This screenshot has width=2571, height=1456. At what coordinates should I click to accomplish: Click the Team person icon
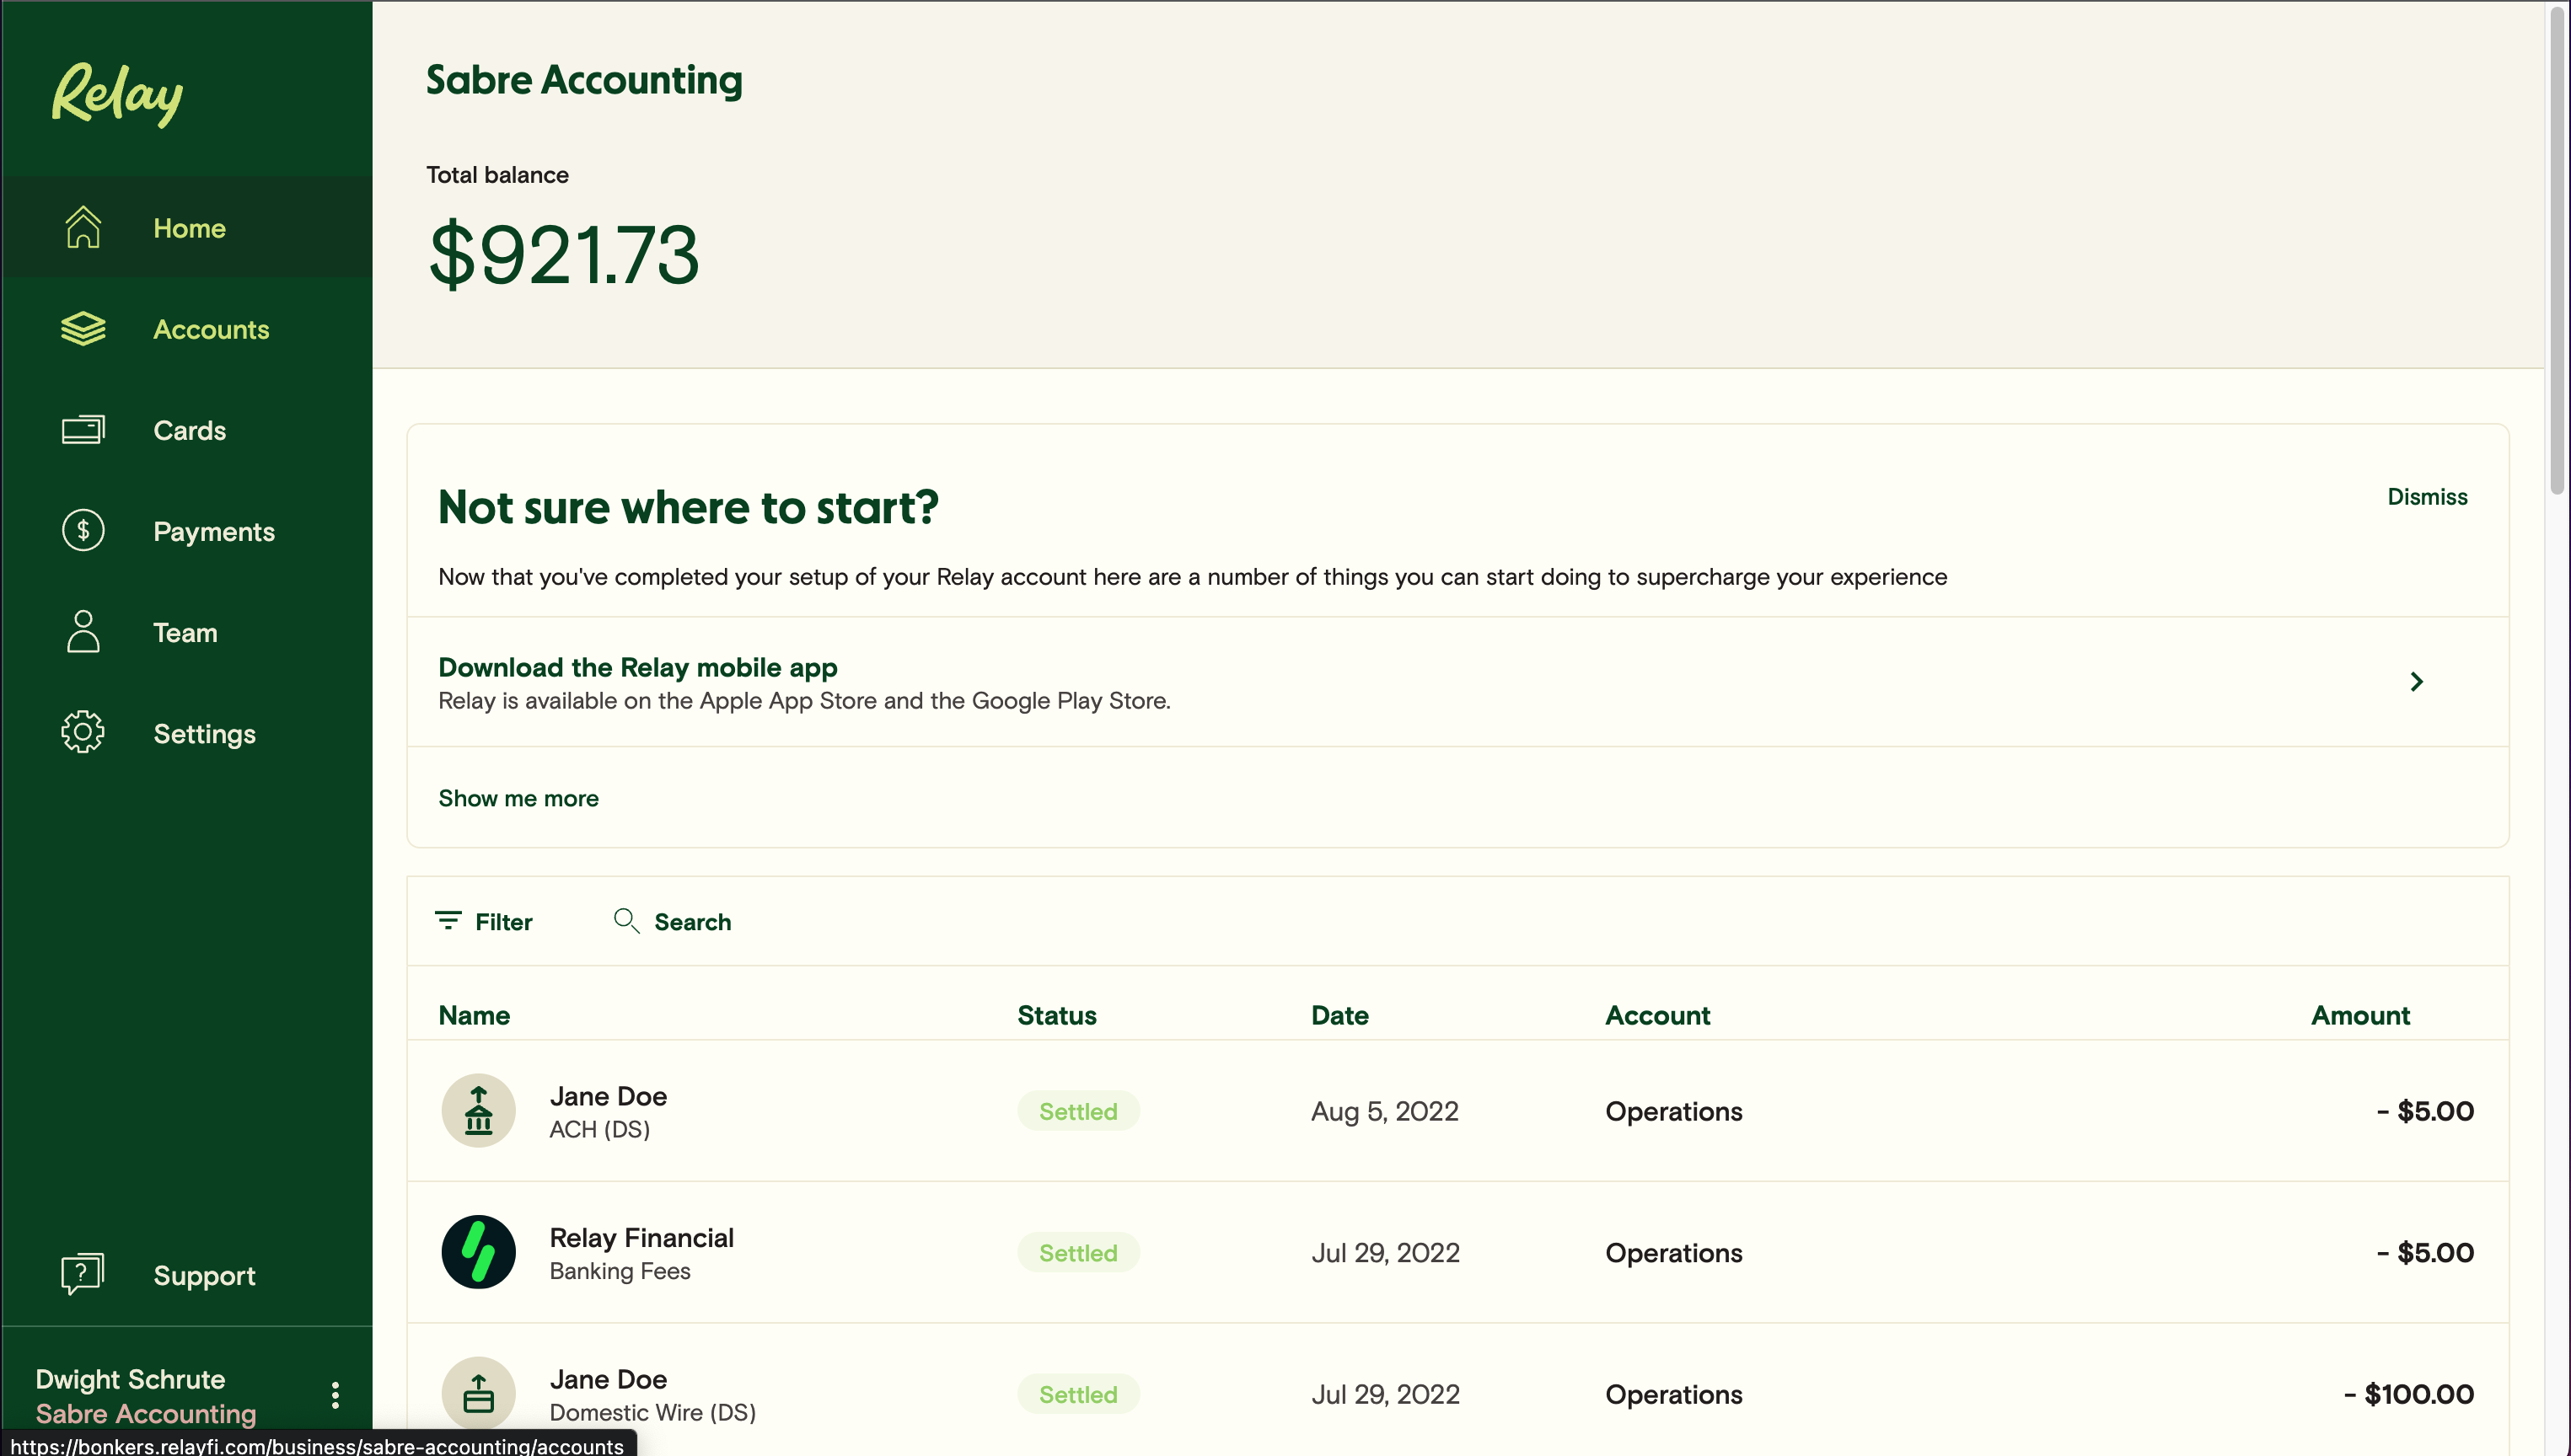(83, 632)
